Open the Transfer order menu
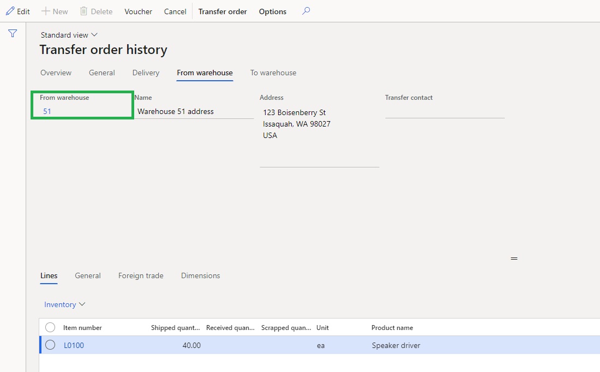 (223, 11)
